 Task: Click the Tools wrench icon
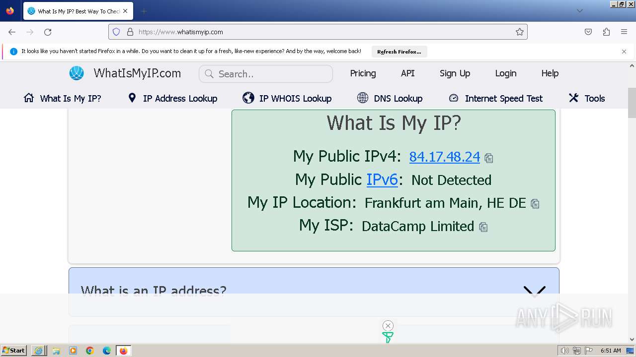(573, 98)
